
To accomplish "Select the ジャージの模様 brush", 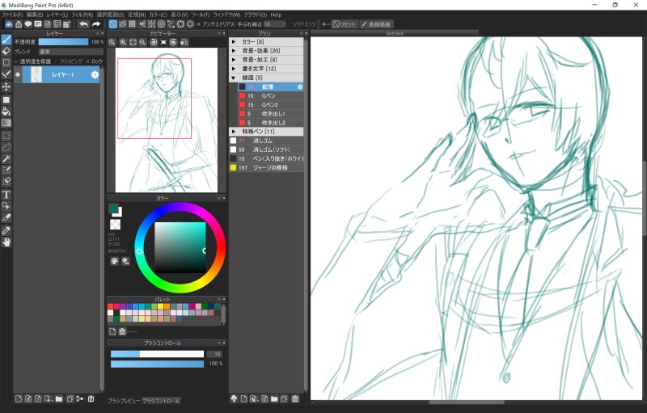I will coord(266,168).
